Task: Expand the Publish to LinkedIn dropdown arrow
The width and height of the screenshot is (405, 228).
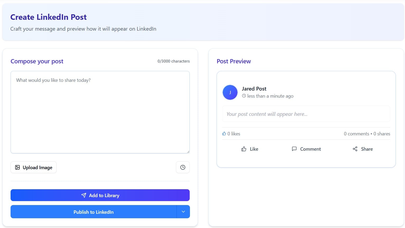Action: pyautogui.click(x=183, y=212)
